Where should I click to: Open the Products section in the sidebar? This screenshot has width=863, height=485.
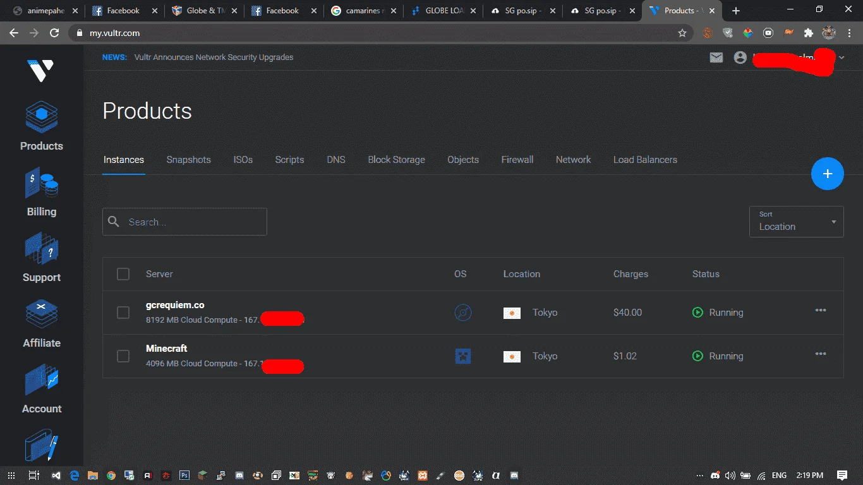pyautogui.click(x=42, y=126)
